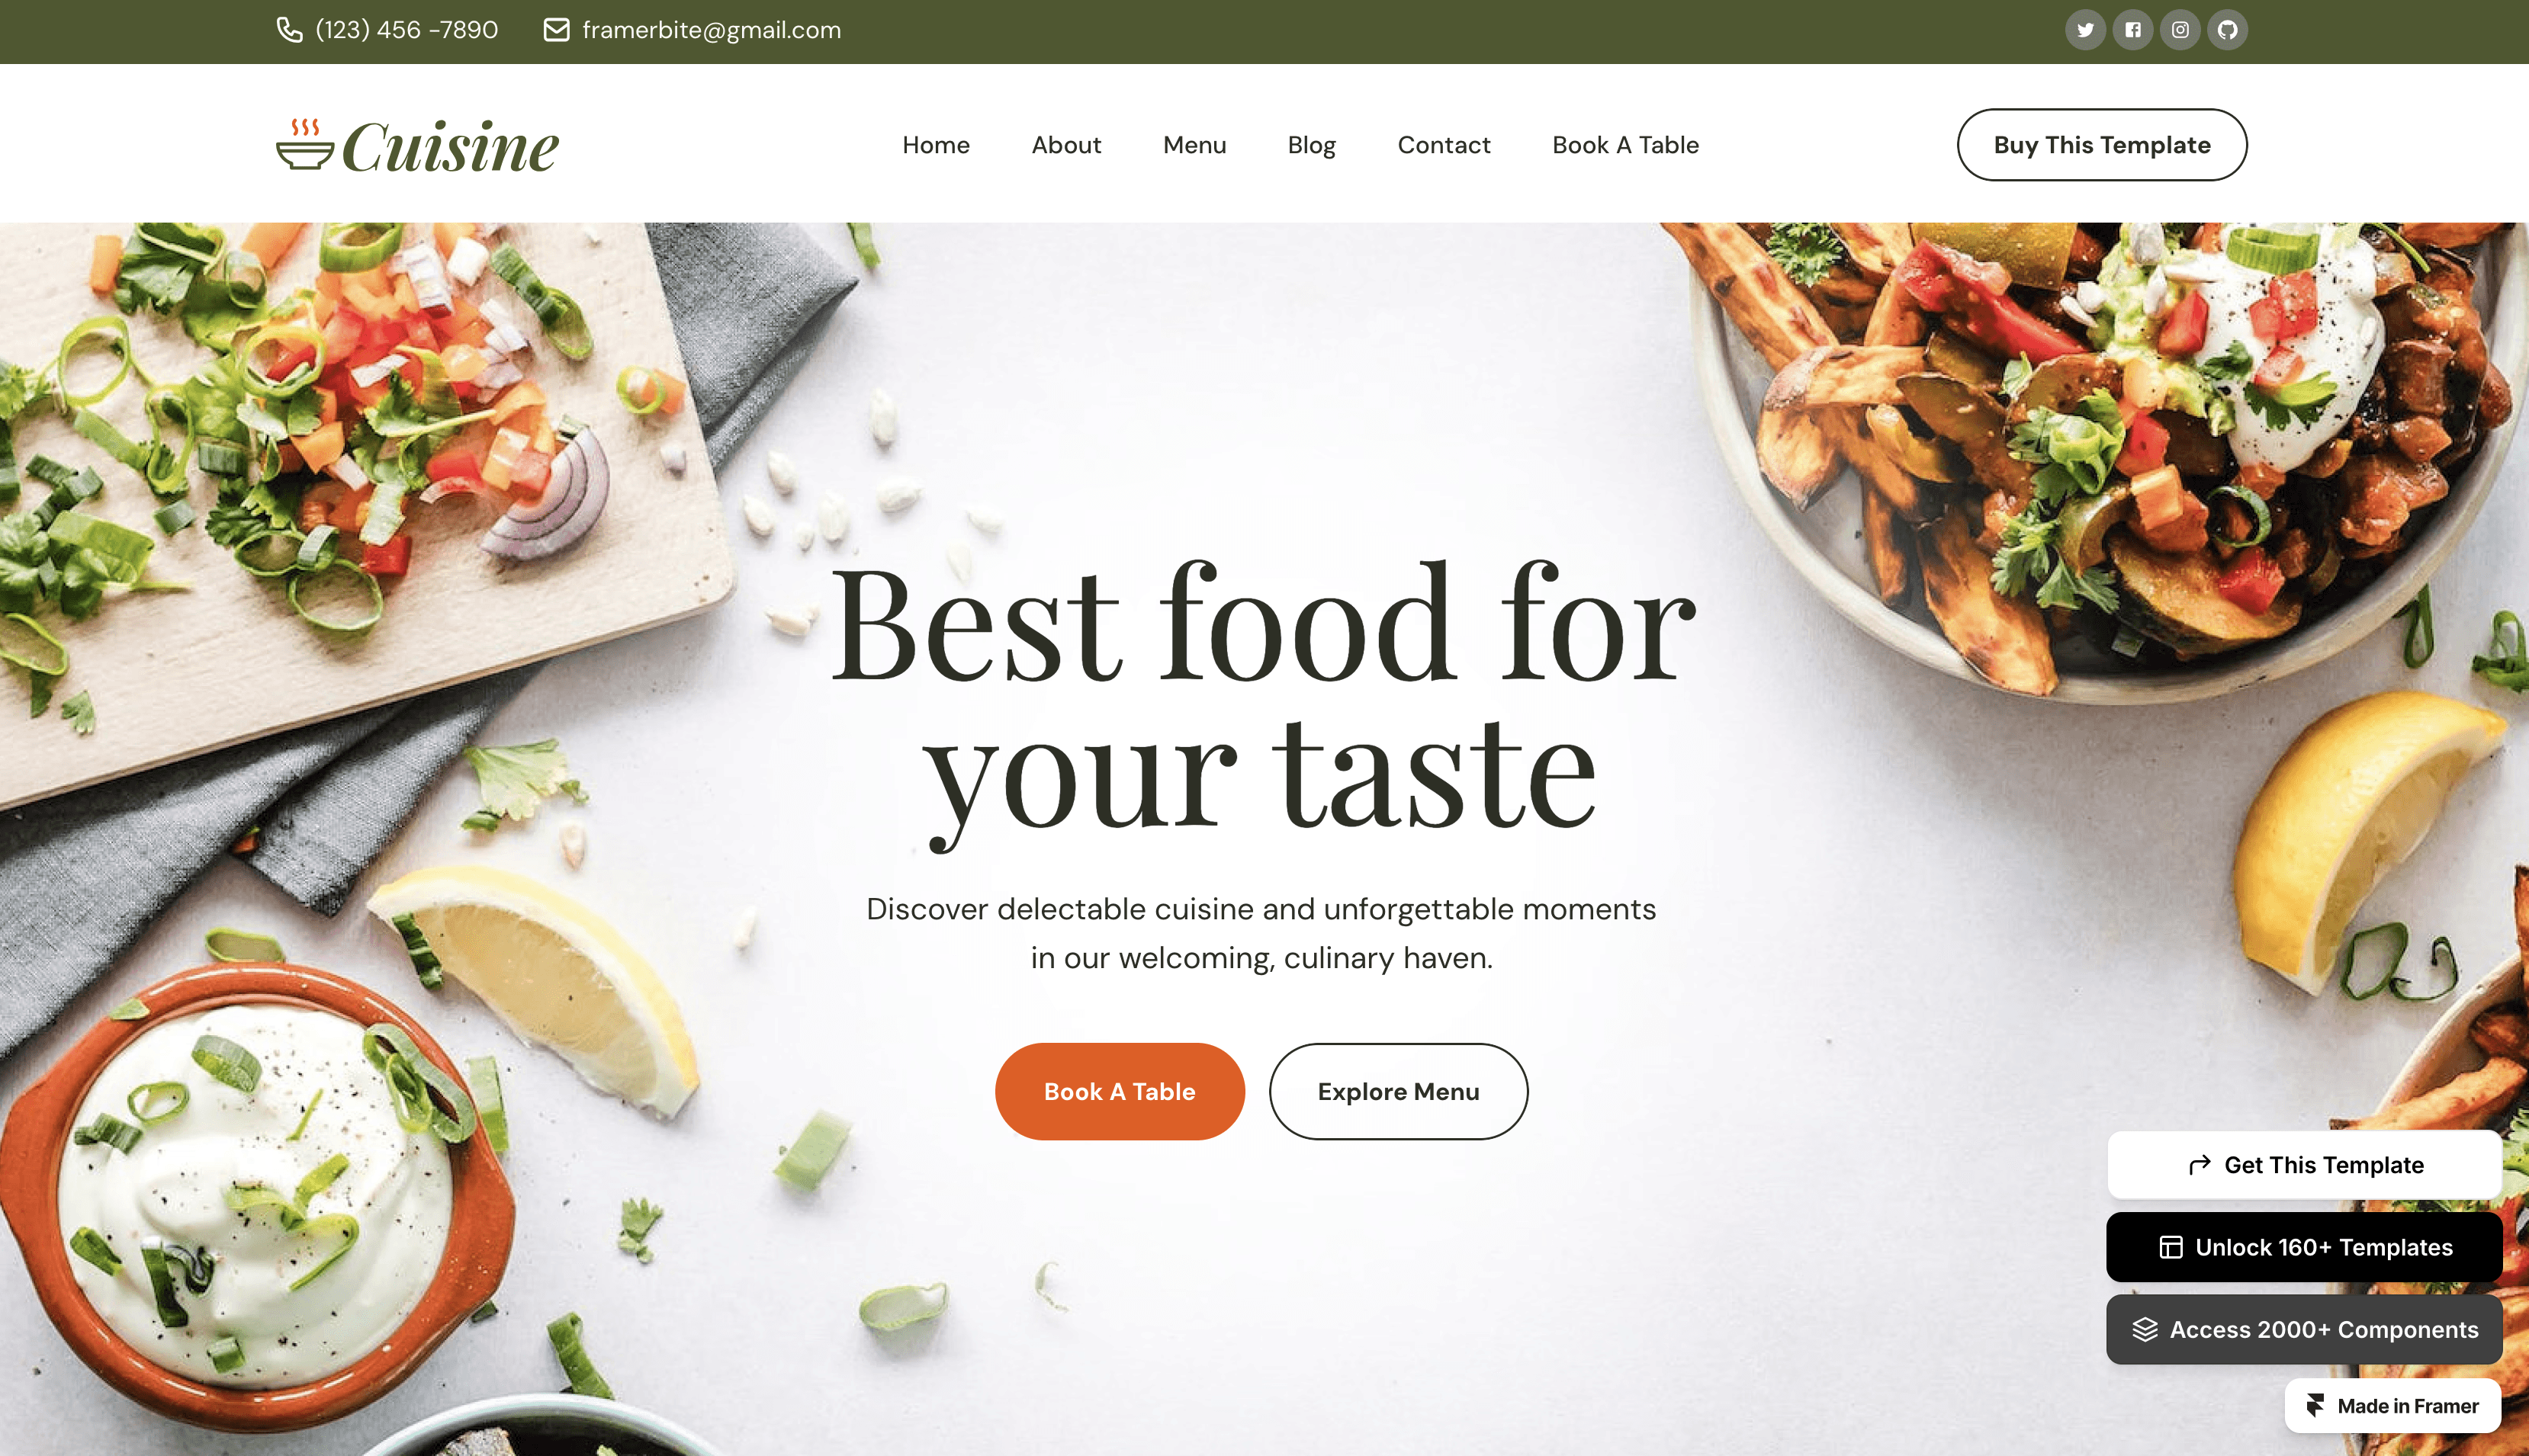Go to the Home nav item
The height and width of the screenshot is (1456, 2529).
pyautogui.click(x=935, y=145)
